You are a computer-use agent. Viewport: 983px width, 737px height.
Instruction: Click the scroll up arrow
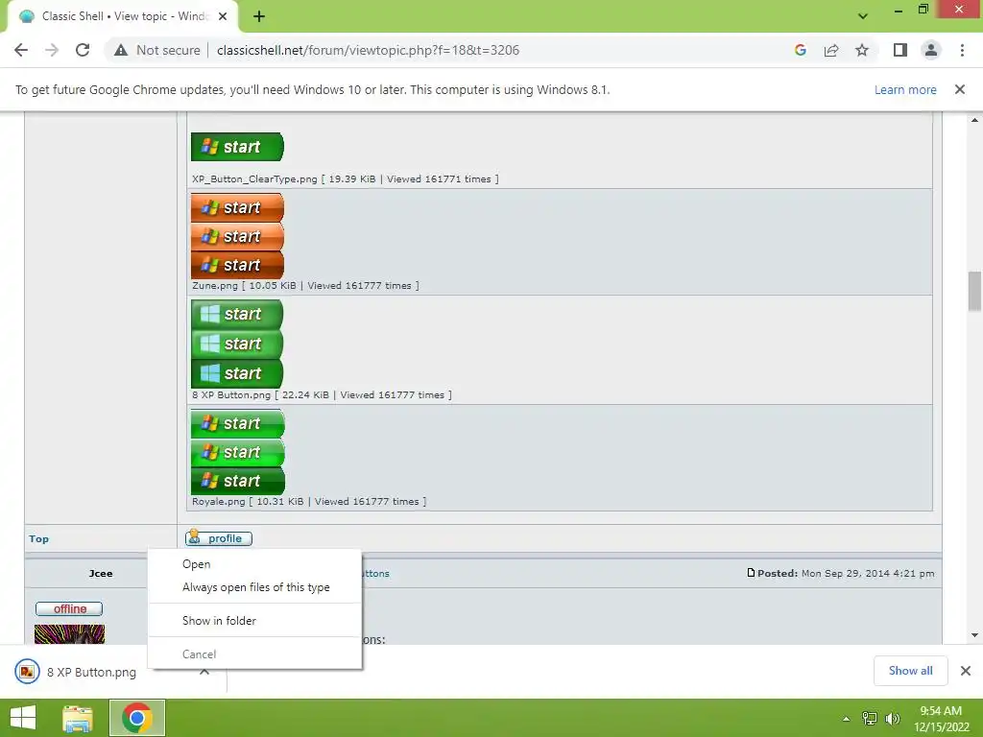tap(974, 120)
